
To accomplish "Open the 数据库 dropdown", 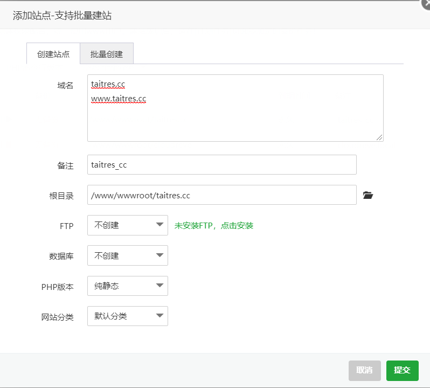I will coord(128,255).
